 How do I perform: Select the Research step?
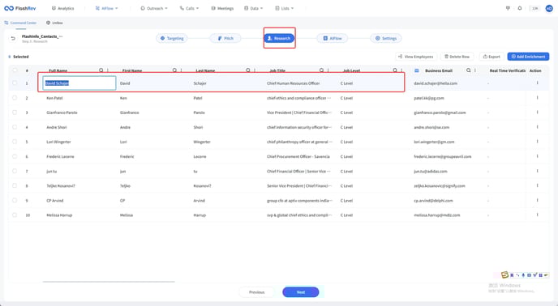tap(279, 38)
